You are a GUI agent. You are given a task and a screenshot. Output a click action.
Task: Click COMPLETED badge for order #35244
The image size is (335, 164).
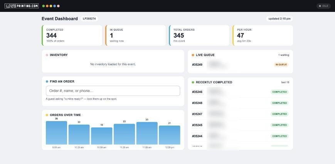point(279,136)
